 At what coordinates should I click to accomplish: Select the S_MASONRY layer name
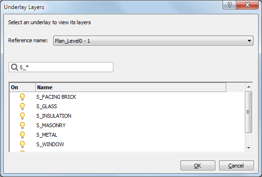coord(51,125)
